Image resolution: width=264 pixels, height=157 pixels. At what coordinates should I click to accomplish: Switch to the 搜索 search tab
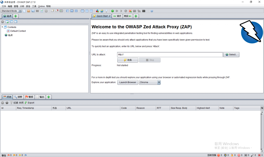[x=18, y=97]
